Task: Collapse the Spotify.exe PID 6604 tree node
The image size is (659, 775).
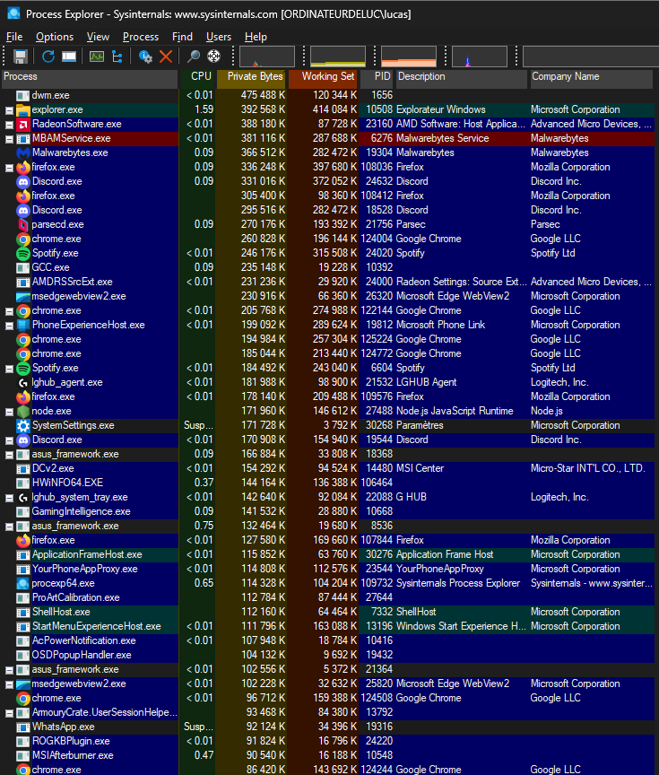Action: tap(9, 369)
